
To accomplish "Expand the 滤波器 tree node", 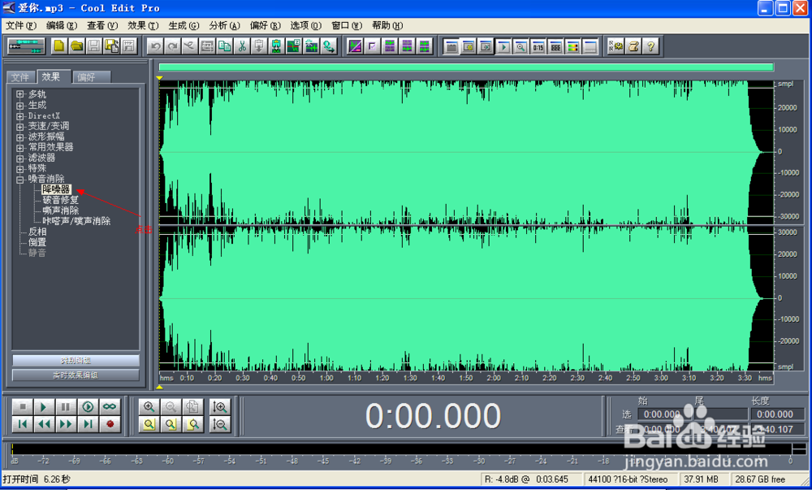I will pyautogui.click(x=20, y=158).
